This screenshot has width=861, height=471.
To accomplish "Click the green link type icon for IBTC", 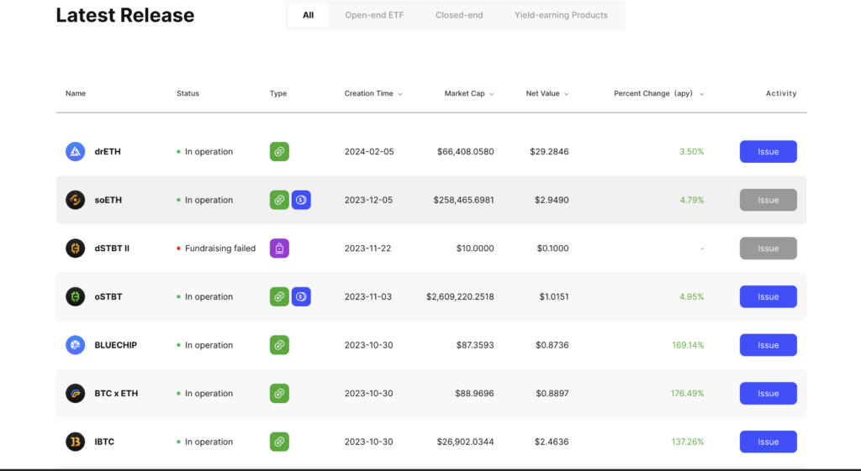I will coord(279,442).
